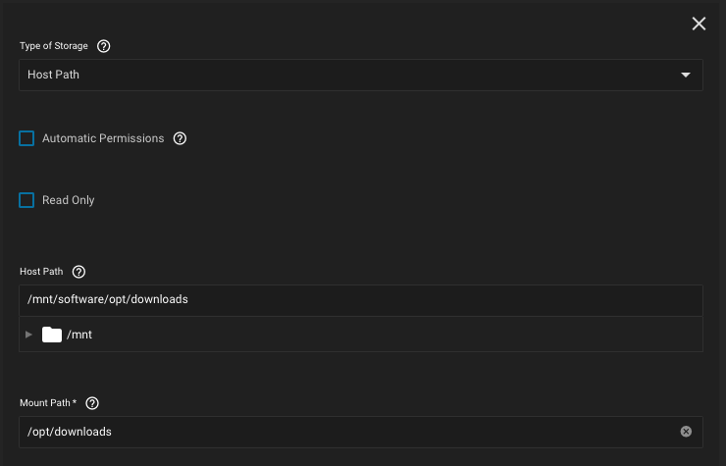Tick the Read Only checkbox
This screenshot has width=726, height=466.
tap(26, 200)
